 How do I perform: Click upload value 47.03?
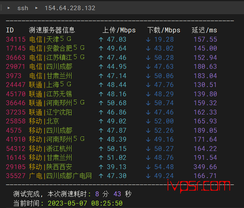(117, 39)
